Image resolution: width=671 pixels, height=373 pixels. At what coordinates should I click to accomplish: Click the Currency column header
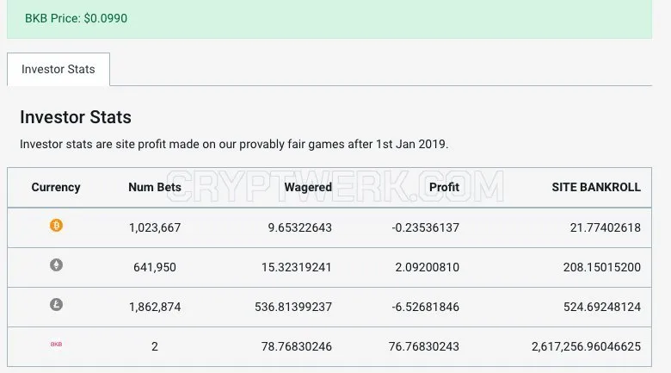pyautogui.click(x=56, y=187)
